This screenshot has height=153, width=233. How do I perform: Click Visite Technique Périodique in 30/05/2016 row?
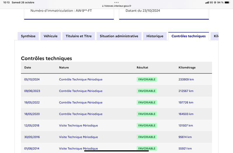pos(78,137)
